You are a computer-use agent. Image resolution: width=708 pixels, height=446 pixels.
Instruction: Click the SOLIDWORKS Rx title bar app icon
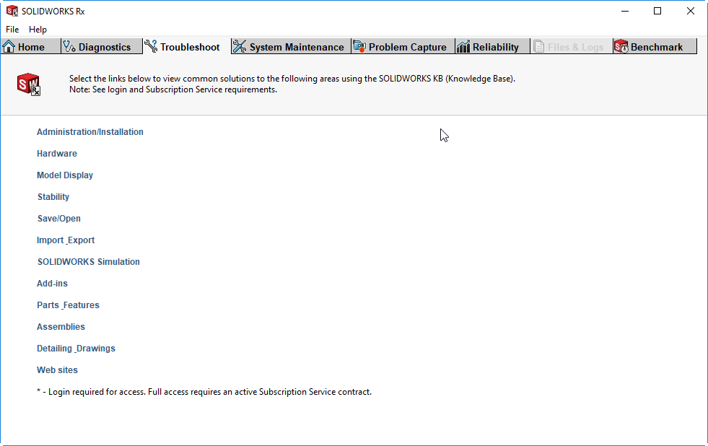click(x=12, y=11)
